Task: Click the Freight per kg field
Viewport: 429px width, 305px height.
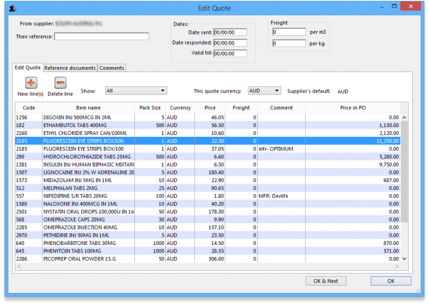Action: point(289,43)
